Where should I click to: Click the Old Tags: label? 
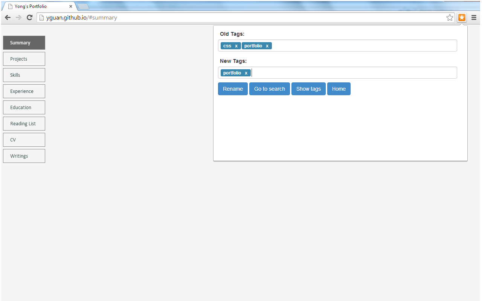(x=232, y=34)
